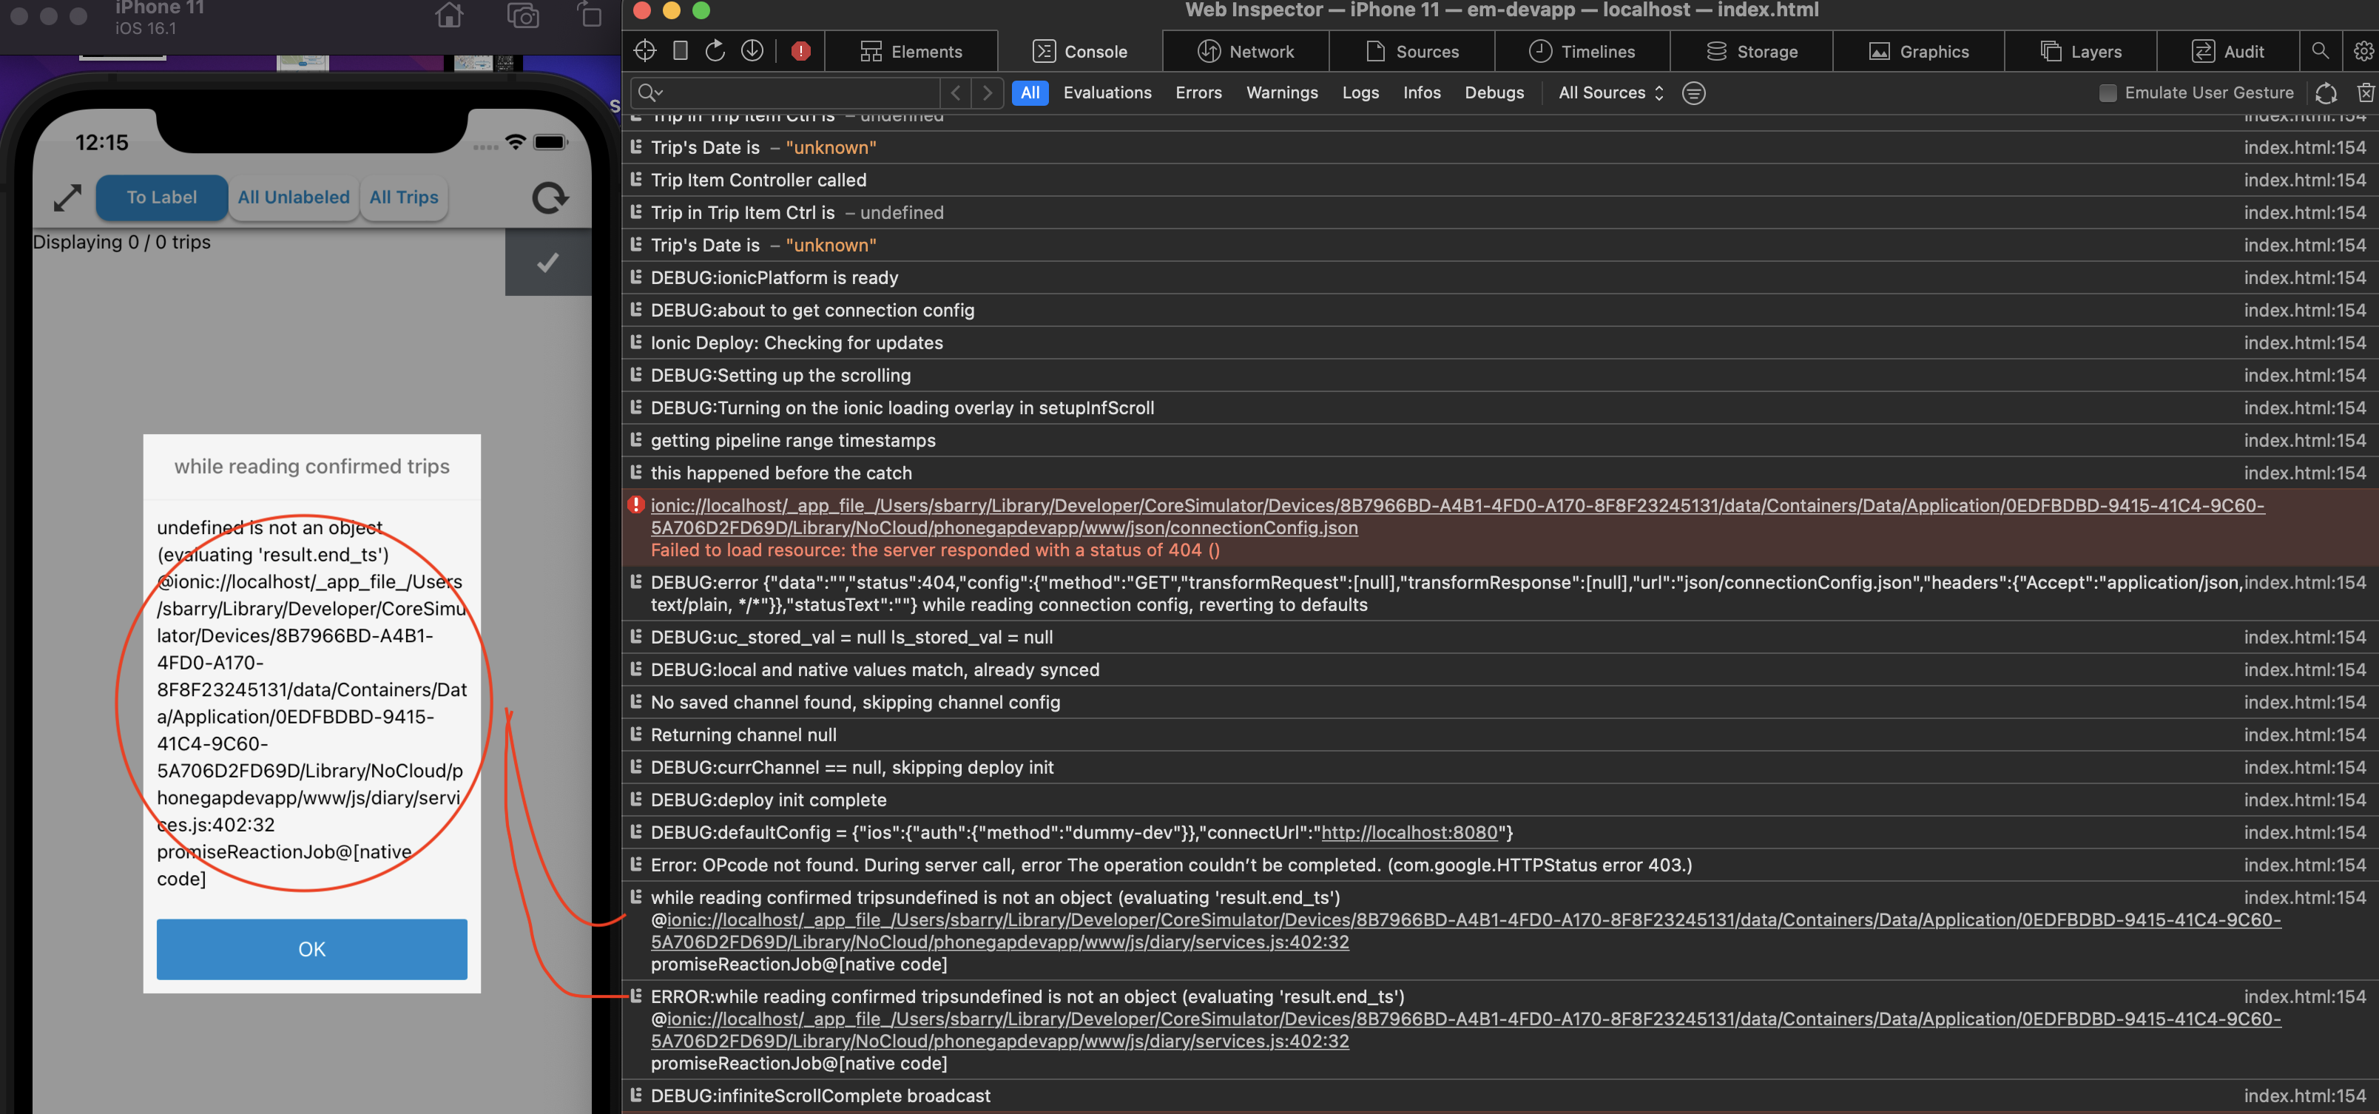Click the download web archive icon
The image size is (2379, 1114).
coord(752,51)
